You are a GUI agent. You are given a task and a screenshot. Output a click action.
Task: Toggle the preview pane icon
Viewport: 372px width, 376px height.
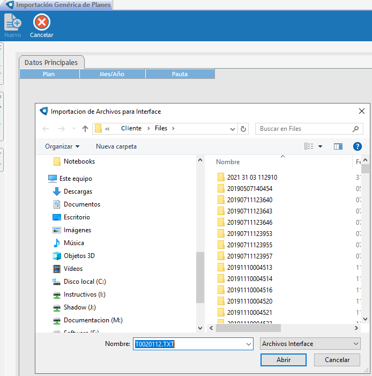[x=338, y=146]
